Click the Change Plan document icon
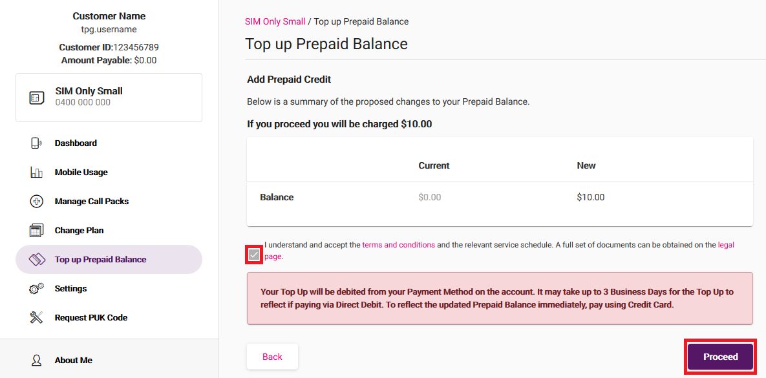The height and width of the screenshot is (378, 766). [37, 230]
